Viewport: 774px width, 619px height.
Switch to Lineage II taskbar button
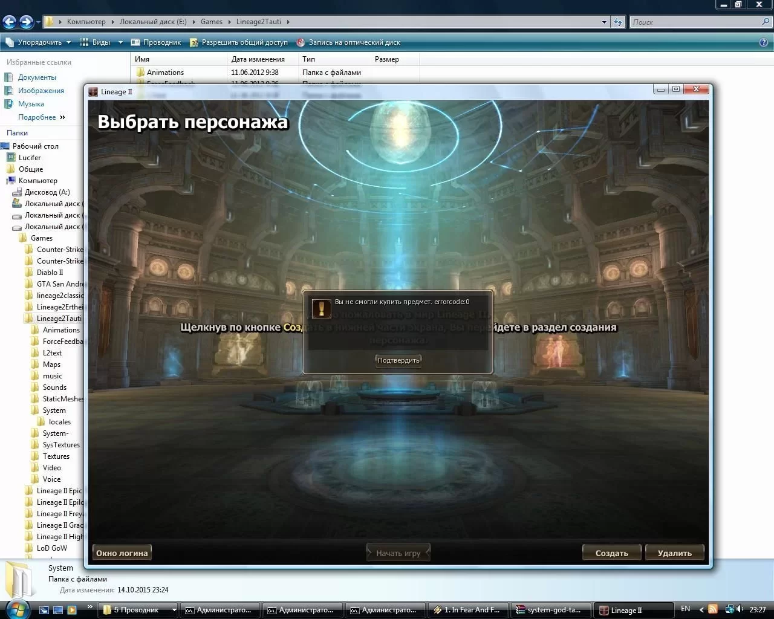pos(634,610)
